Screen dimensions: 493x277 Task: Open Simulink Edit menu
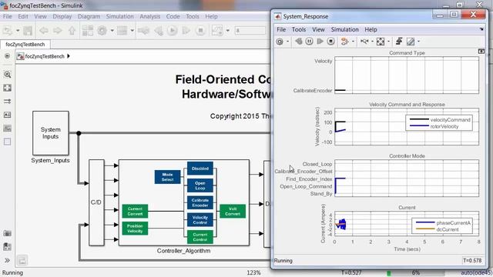click(23, 16)
